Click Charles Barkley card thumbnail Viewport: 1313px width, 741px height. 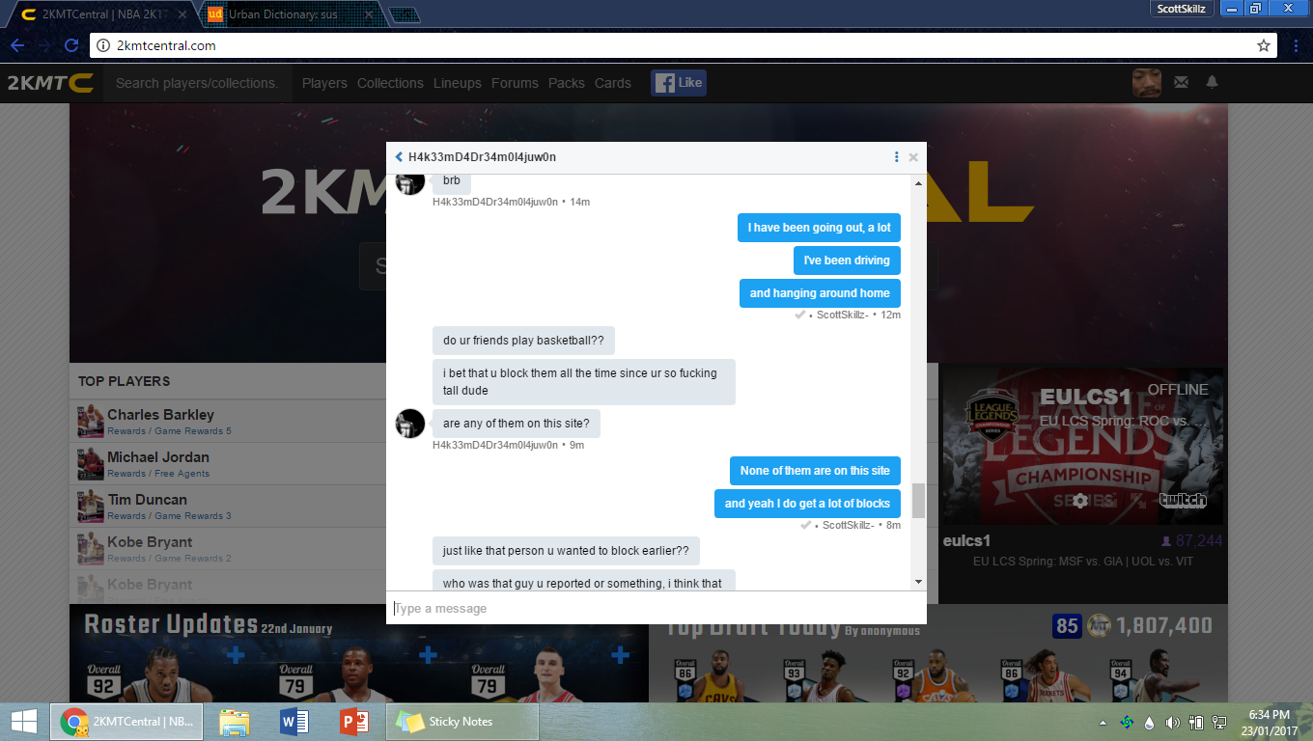pos(91,422)
